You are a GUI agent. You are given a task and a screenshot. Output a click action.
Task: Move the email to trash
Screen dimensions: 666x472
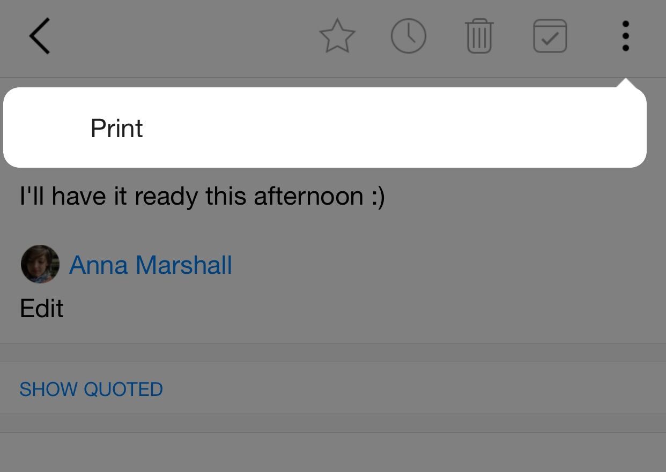coord(479,36)
